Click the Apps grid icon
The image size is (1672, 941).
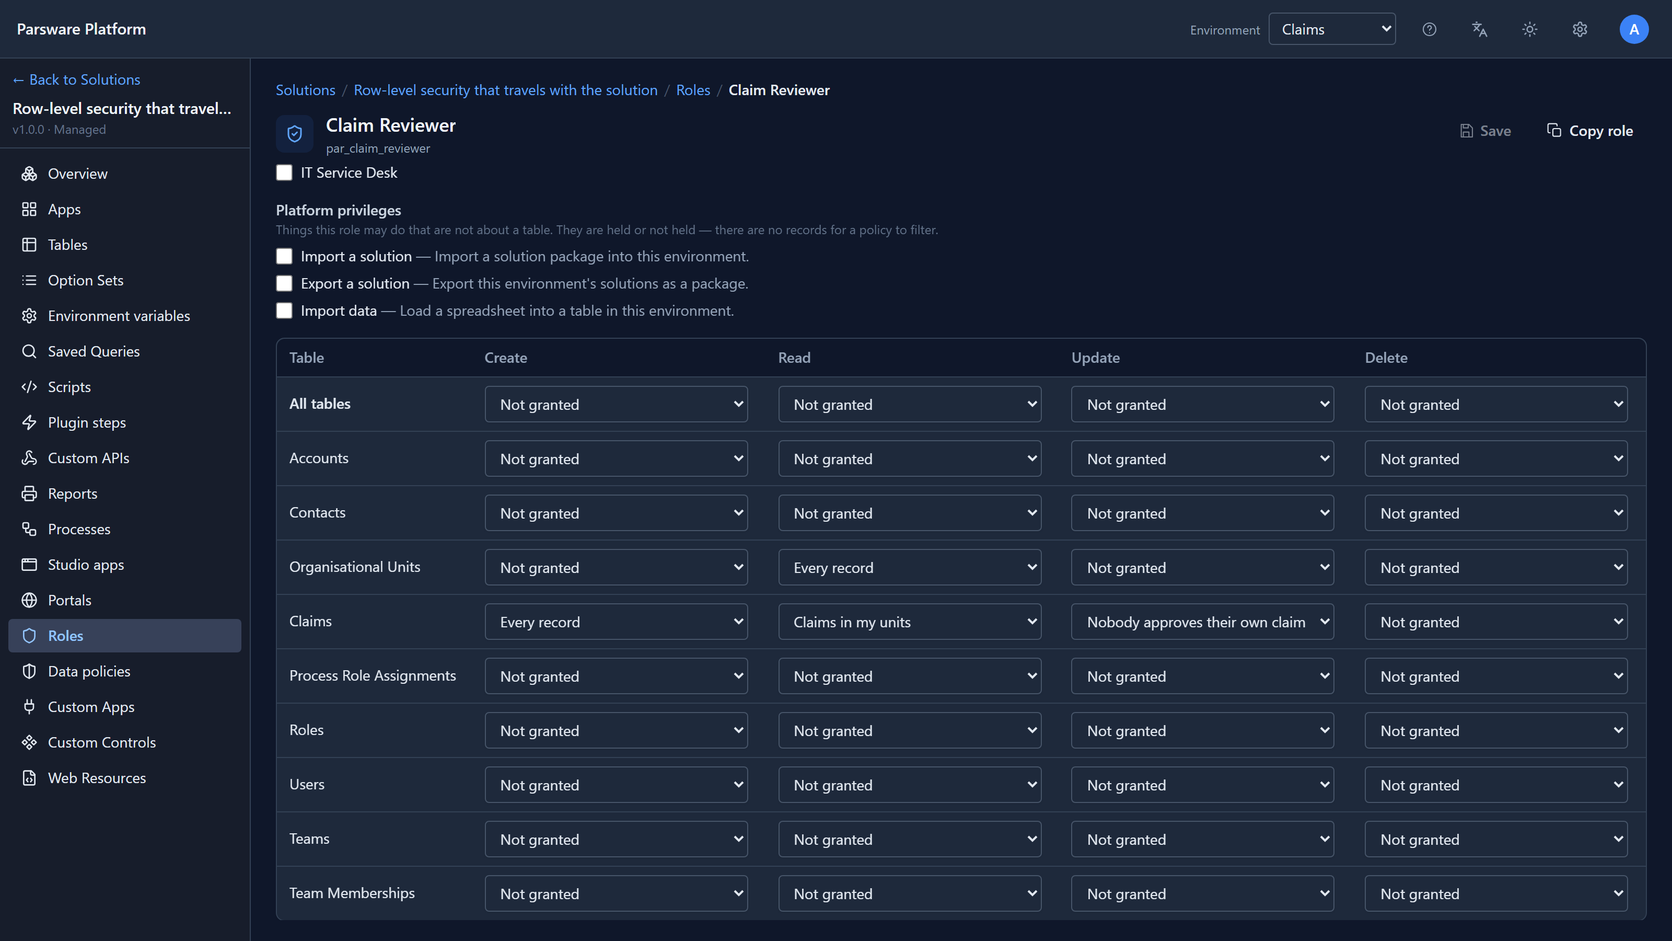pyautogui.click(x=29, y=209)
